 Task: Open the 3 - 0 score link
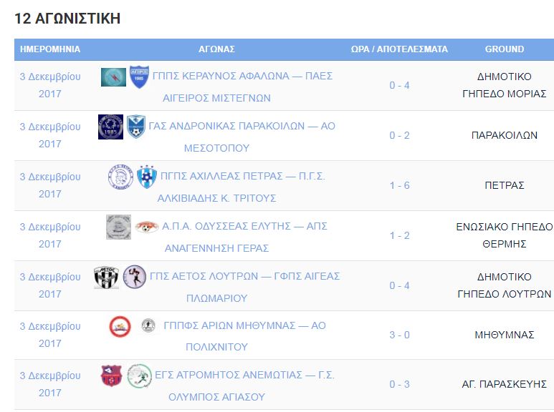(399, 335)
